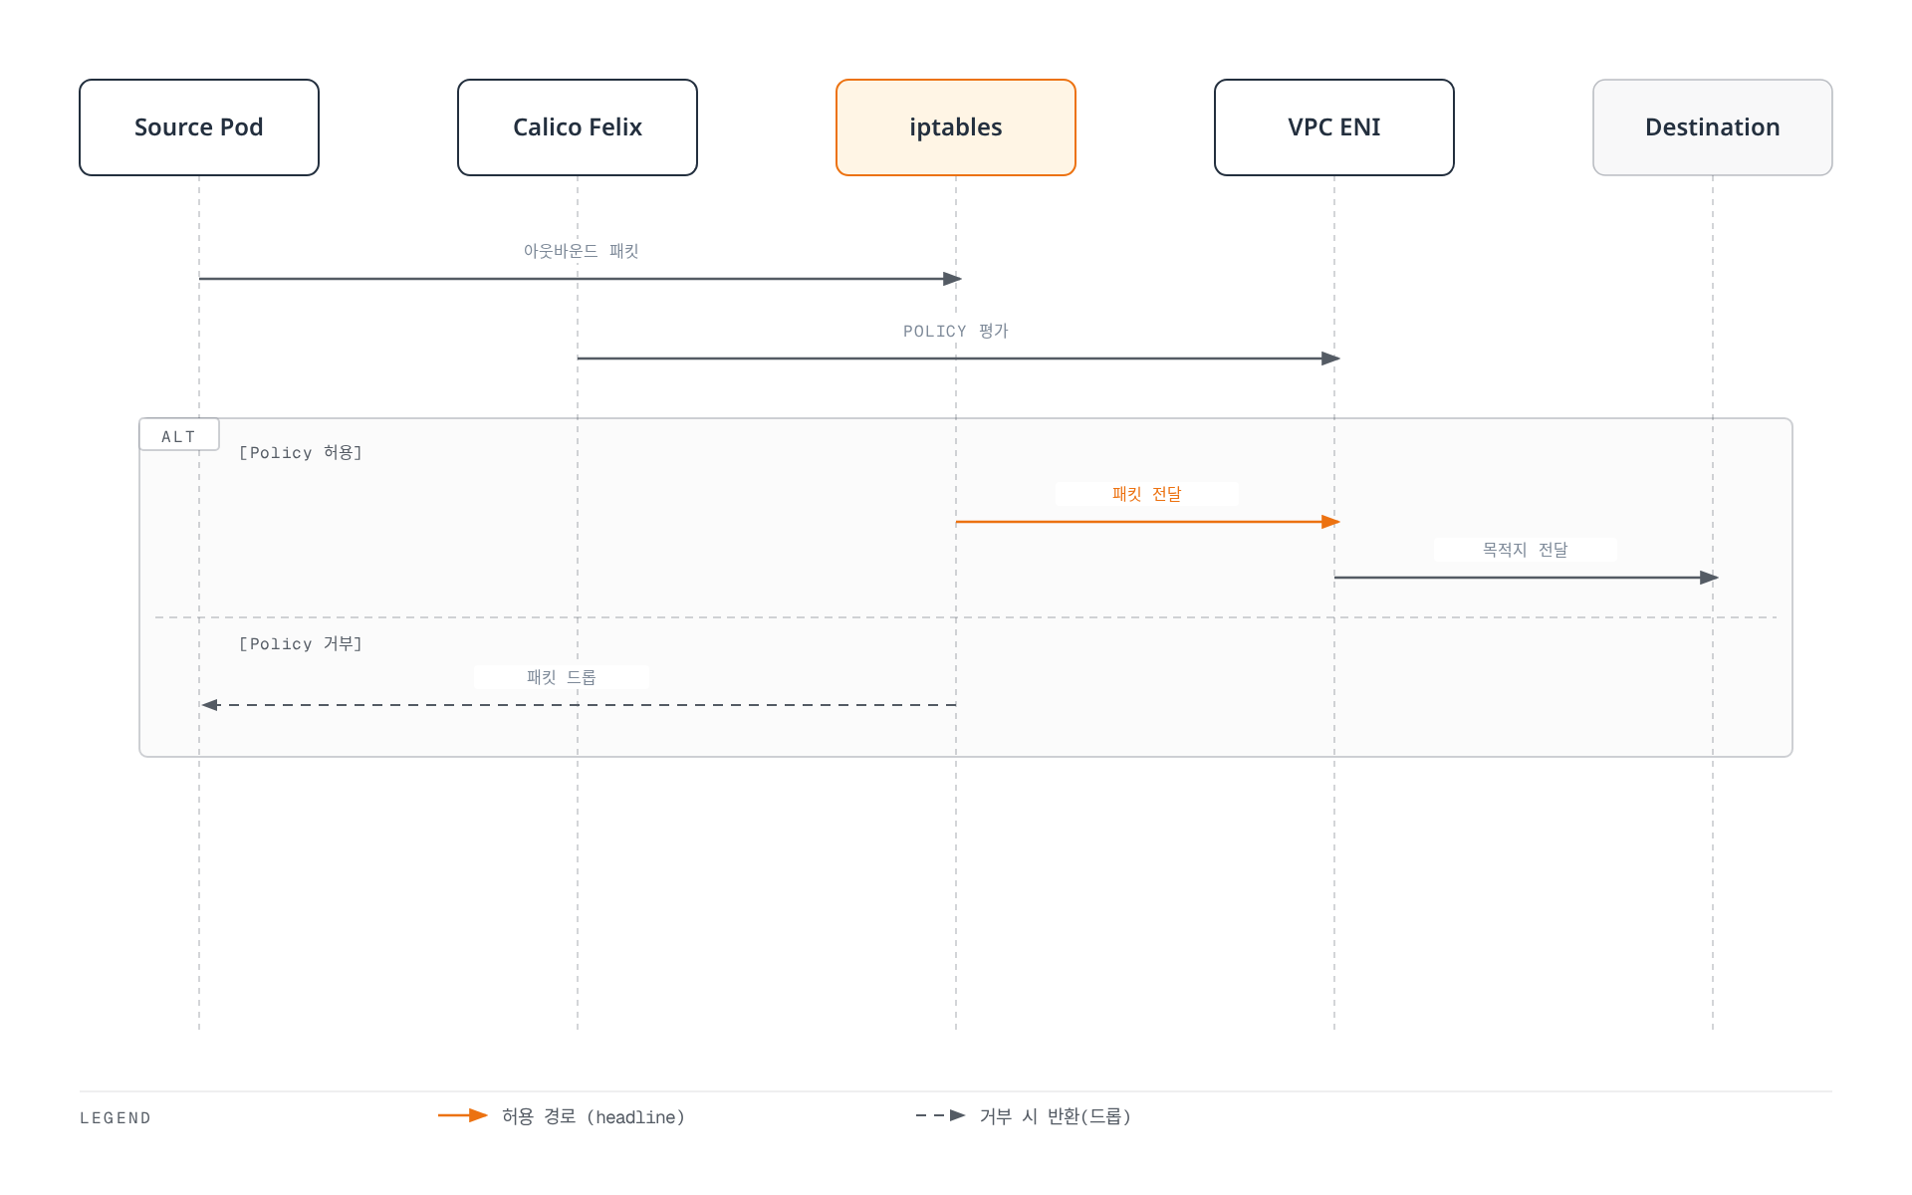Select the 허용 경로 (headline) legend text
This screenshot has width=1912, height=1195.
click(x=594, y=1116)
